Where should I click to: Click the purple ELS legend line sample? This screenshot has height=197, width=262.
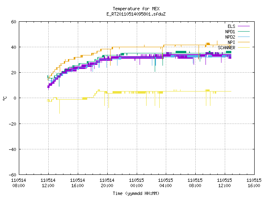244,26
